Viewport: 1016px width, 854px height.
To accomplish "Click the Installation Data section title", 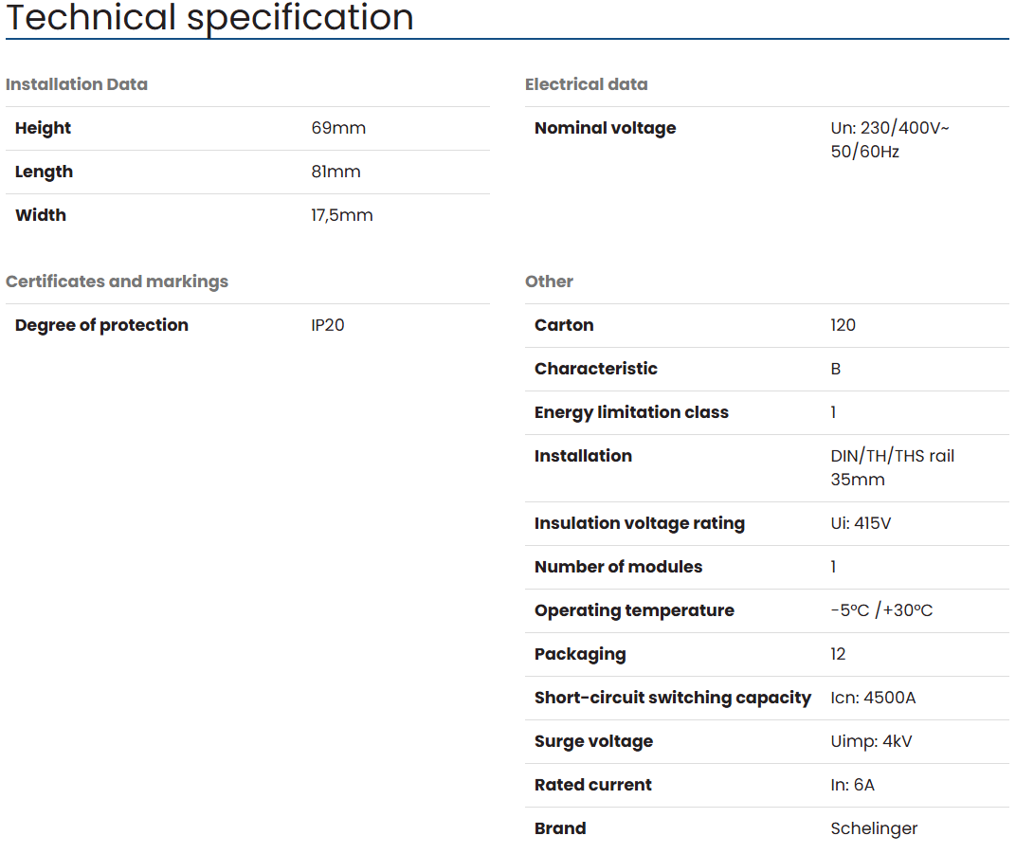I will pyautogui.click(x=77, y=84).
